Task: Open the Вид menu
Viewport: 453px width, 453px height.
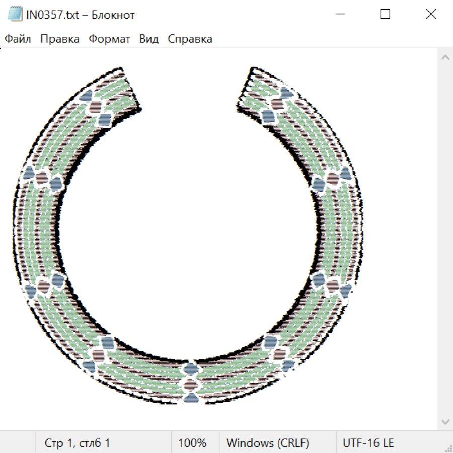Action: pyautogui.click(x=149, y=39)
